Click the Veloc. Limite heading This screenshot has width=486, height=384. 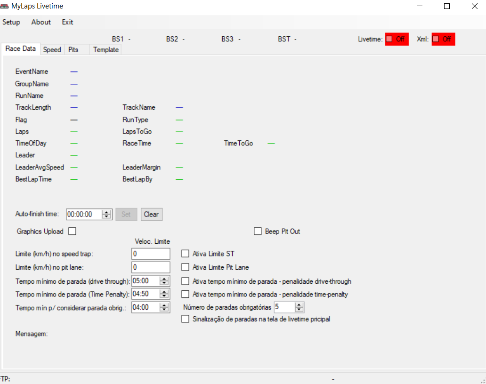152,241
